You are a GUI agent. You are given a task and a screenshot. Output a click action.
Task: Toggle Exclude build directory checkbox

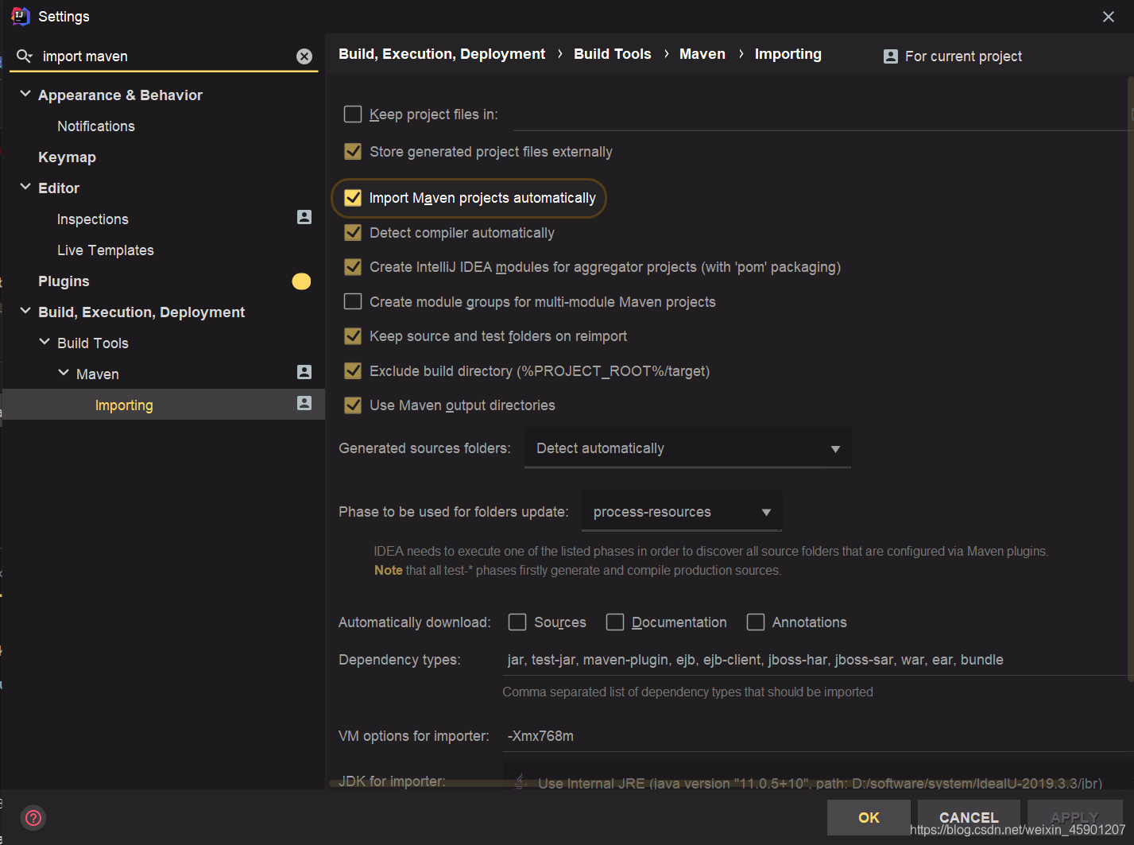[353, 371]
